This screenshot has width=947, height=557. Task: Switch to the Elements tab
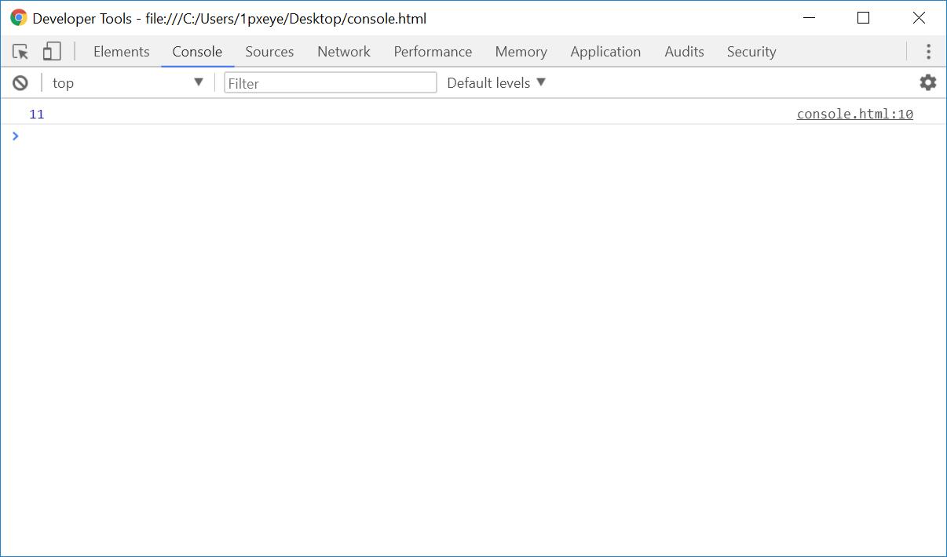121,52
